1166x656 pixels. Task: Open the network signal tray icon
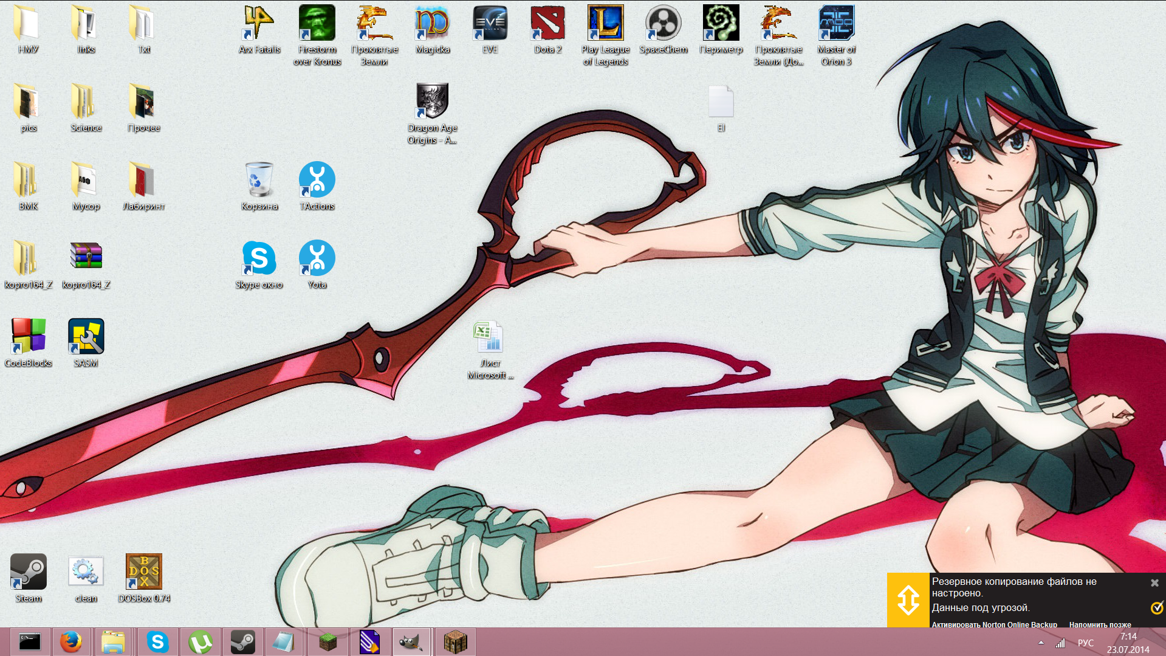click(1060, 643)
